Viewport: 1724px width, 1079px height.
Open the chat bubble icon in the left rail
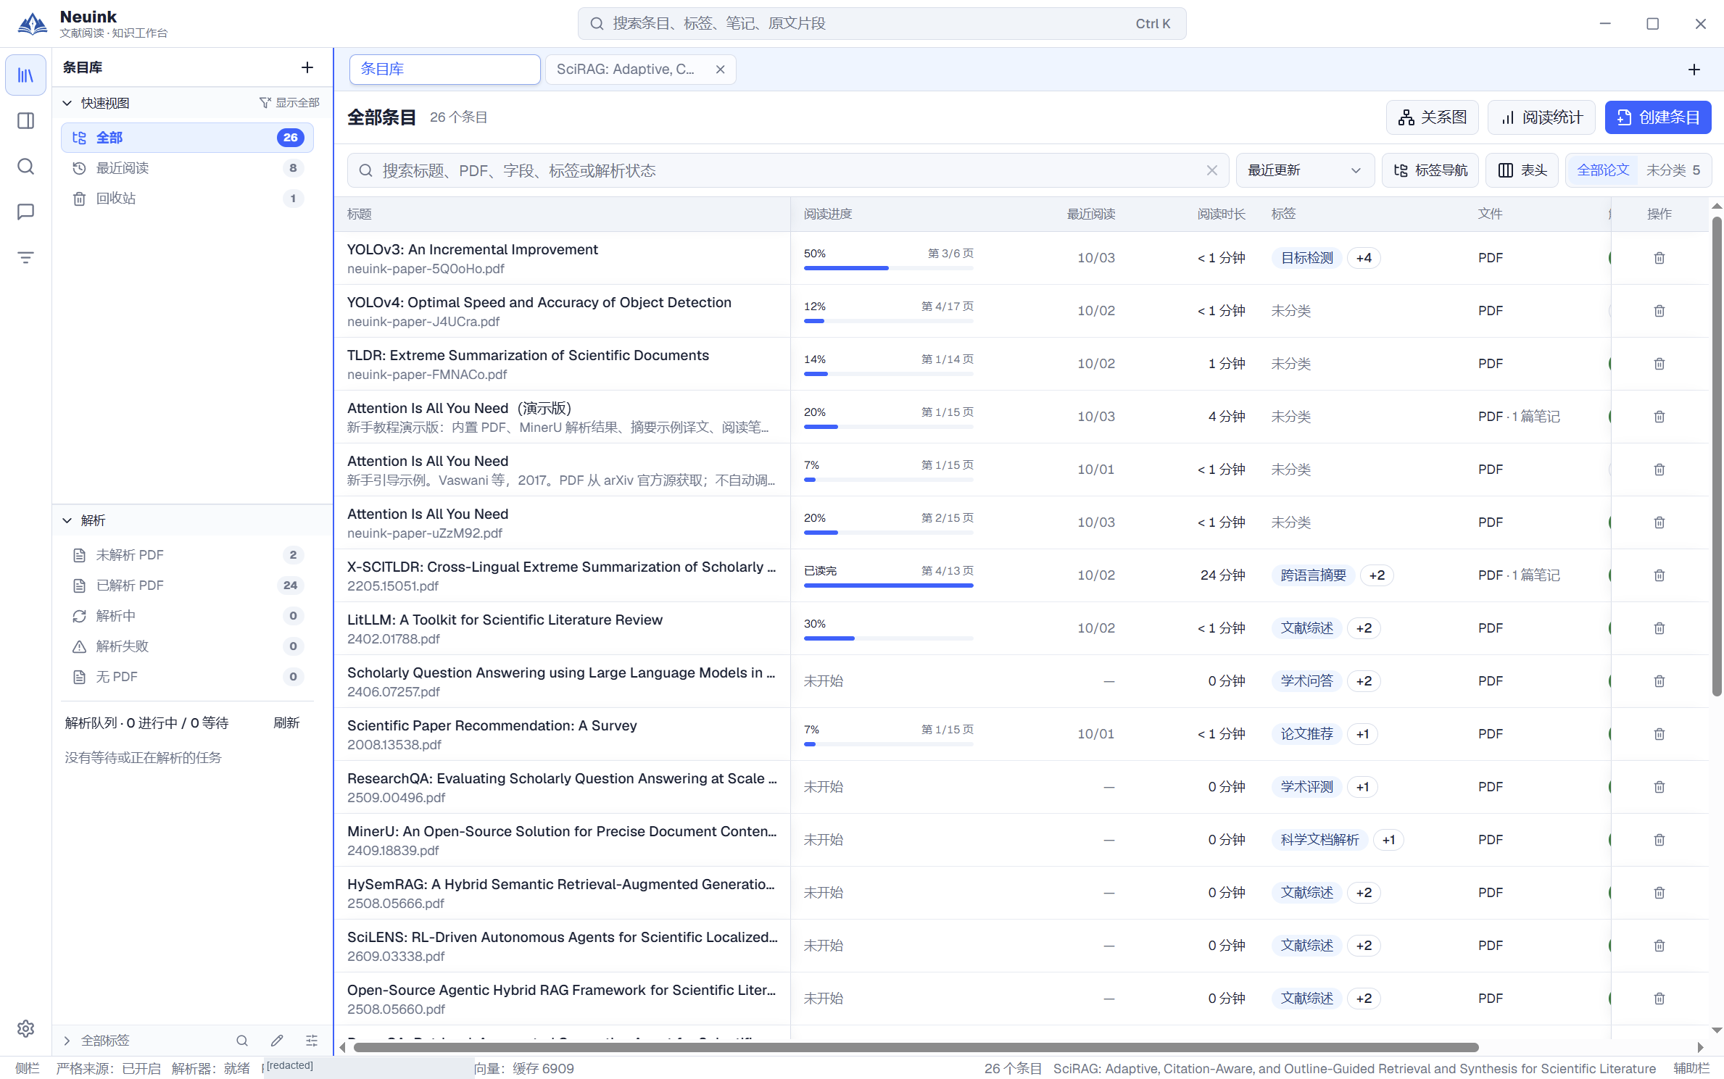click(x=25, y=212)
